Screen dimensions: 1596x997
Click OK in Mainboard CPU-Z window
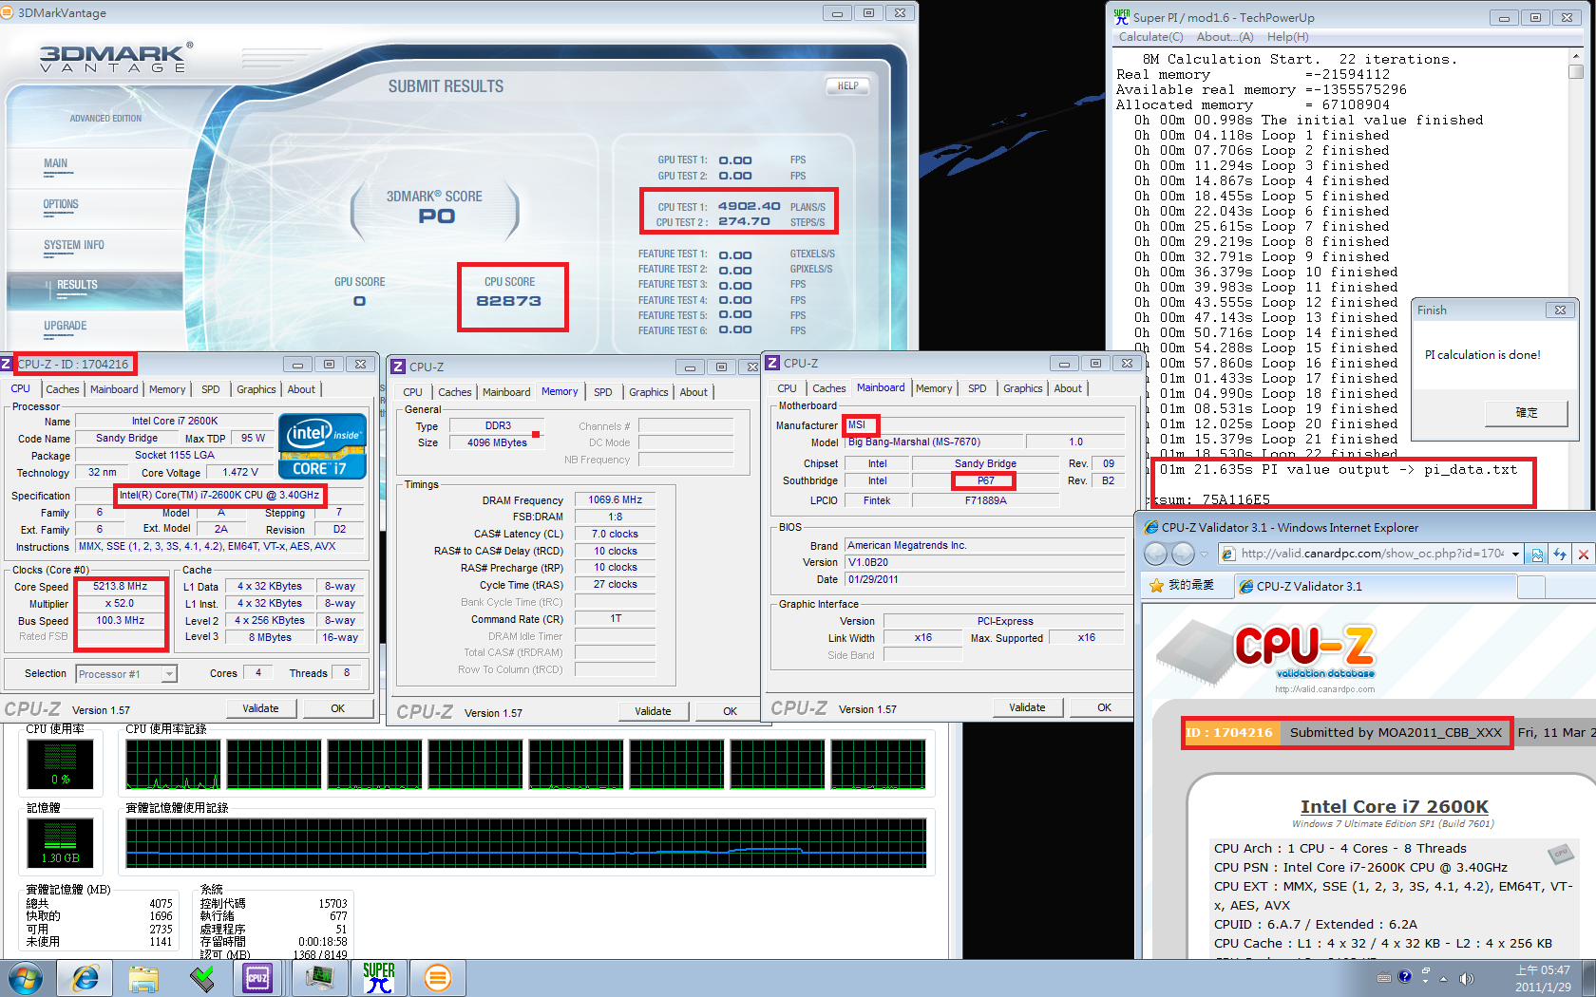[1104, 707]
